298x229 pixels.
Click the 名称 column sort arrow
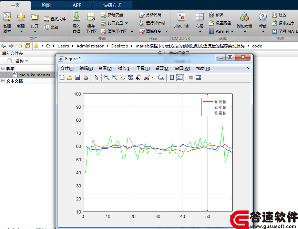click(x=27, y=61)
